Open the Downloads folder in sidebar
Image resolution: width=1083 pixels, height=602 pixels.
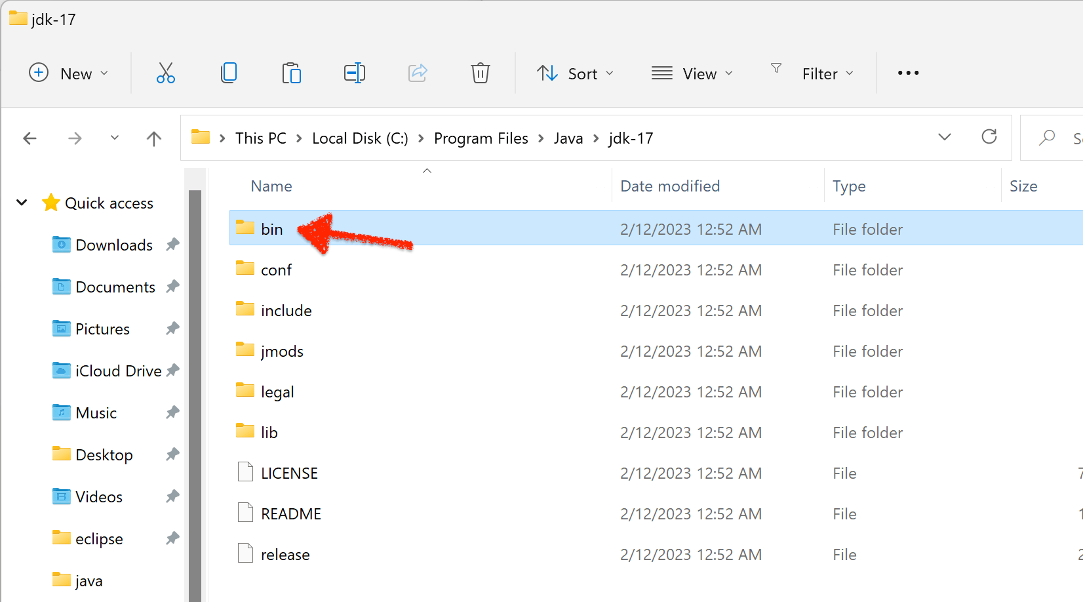coord(113,245)
